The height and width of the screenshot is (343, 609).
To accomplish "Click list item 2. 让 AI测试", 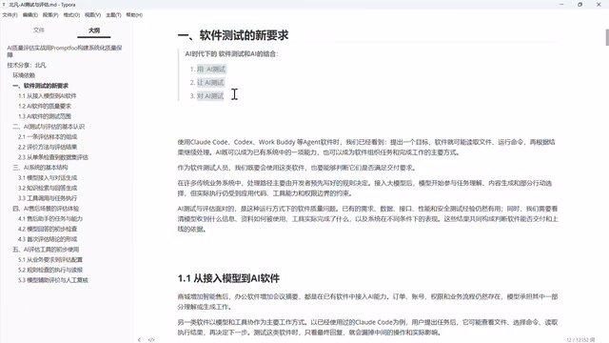I will click(210, 83).
